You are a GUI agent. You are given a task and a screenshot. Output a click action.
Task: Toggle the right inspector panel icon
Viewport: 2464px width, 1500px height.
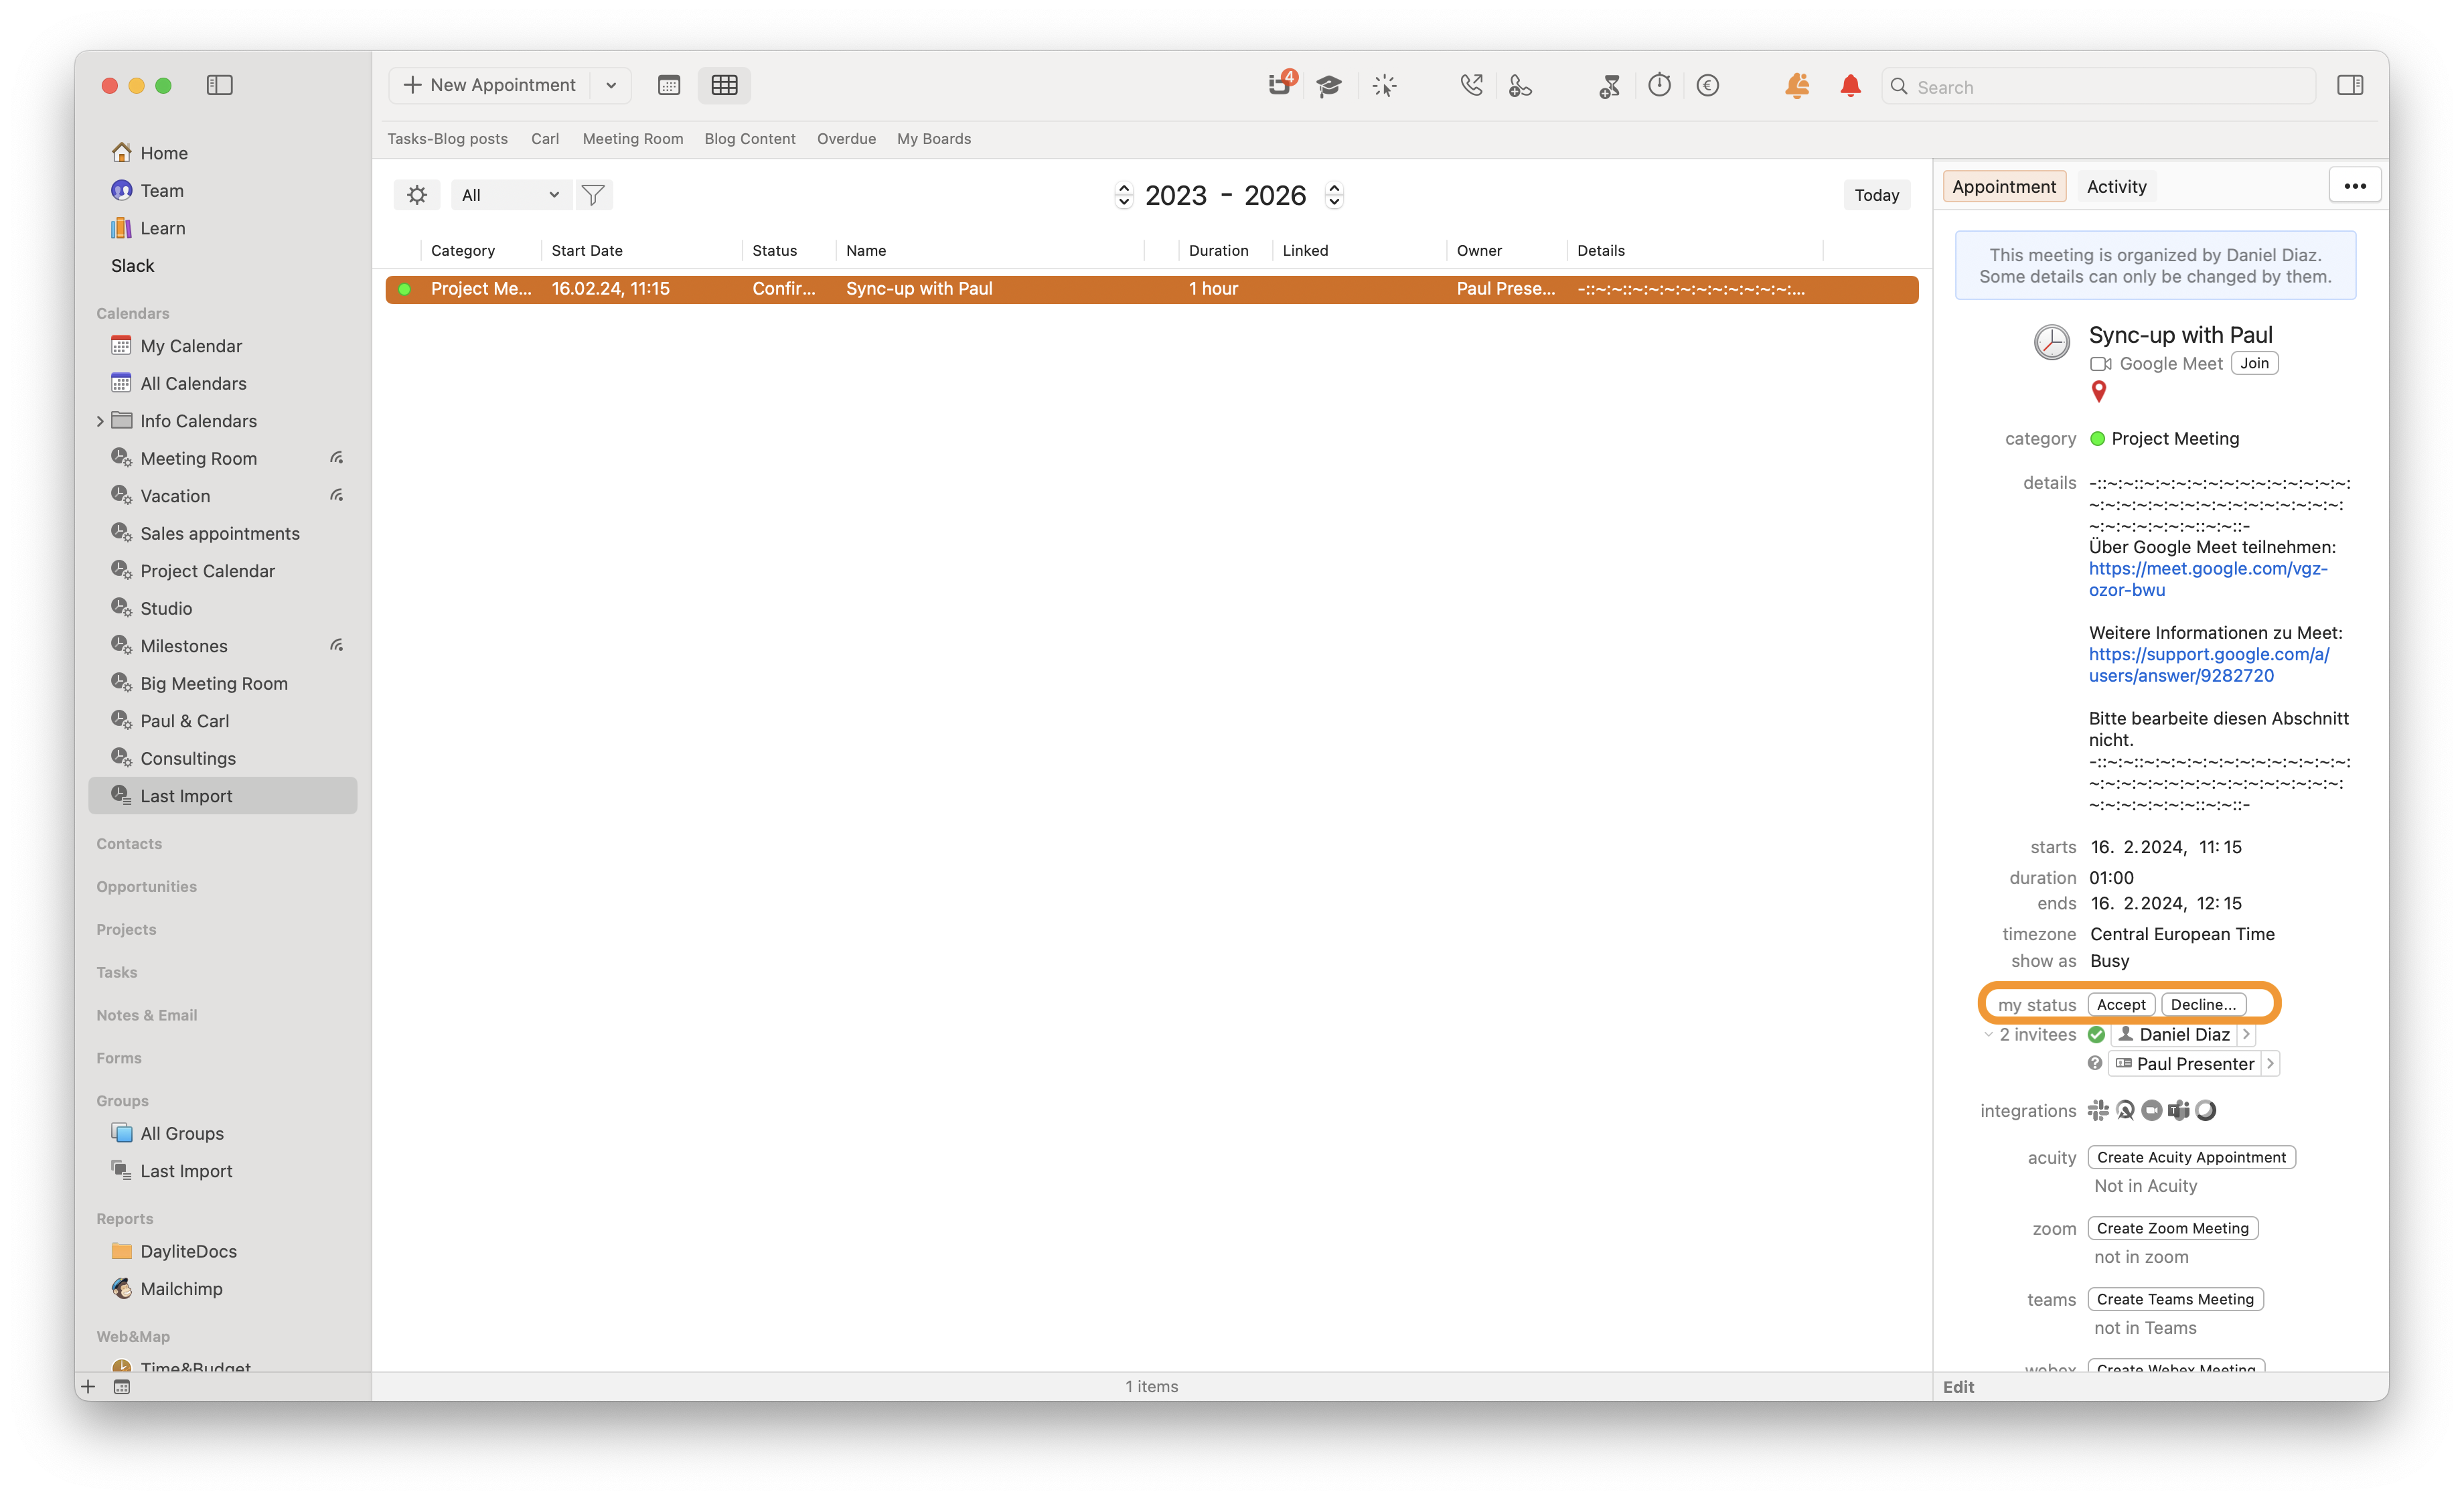[2350, 85]
